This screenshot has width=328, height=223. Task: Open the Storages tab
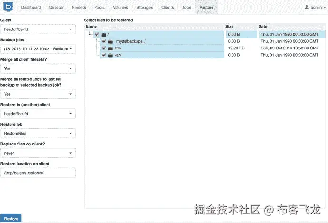click(145, 7)
